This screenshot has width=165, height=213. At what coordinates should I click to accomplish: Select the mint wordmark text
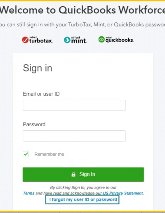point(79,41)
